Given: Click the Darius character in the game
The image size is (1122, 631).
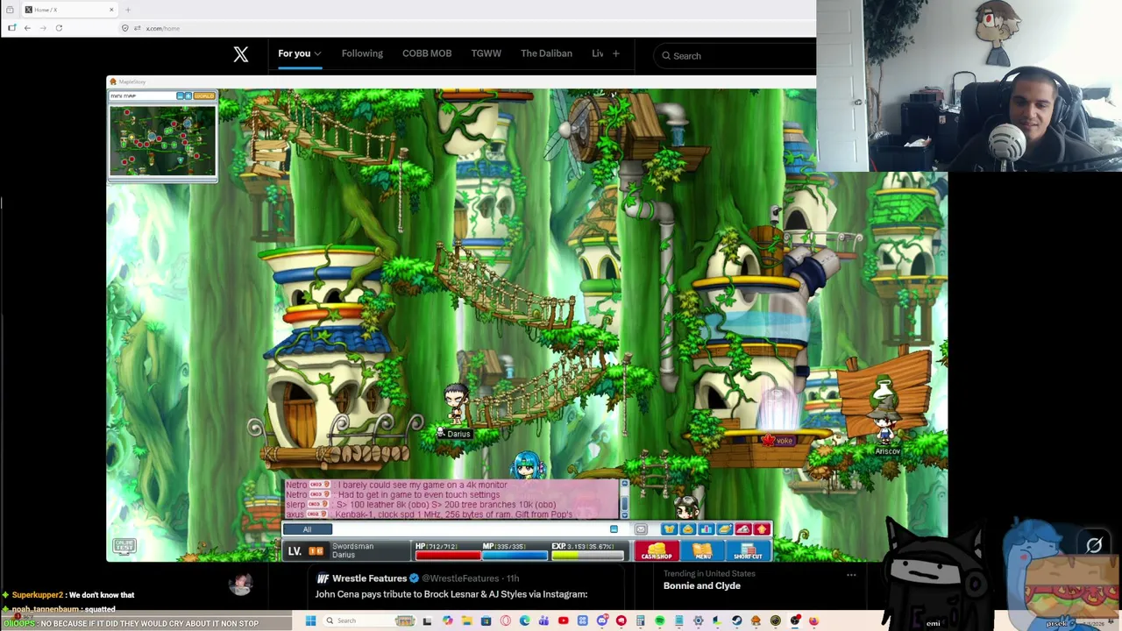Looking at the screenshot, I should pyautogui.click(x=455, y=405).
